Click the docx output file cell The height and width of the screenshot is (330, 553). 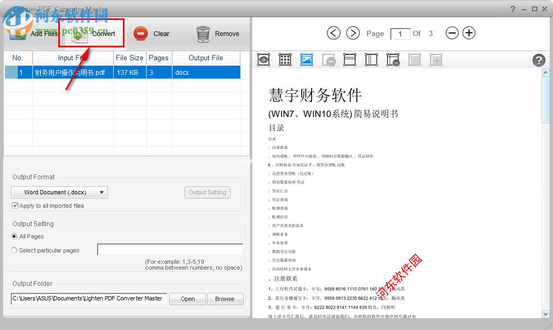[x=206, y=73]
